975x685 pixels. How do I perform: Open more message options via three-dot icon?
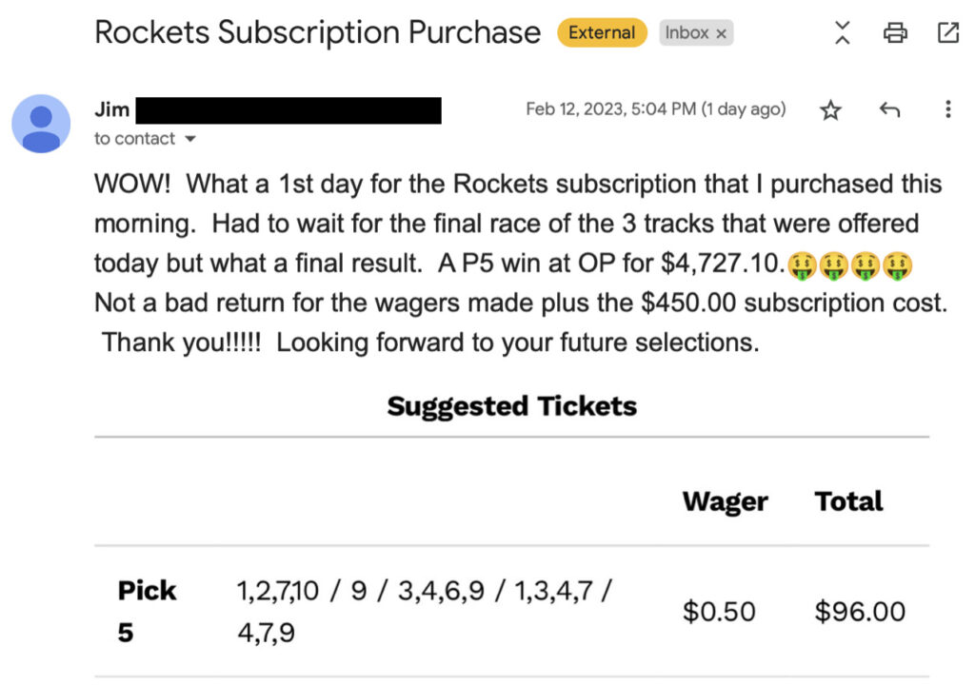(948, 109)
